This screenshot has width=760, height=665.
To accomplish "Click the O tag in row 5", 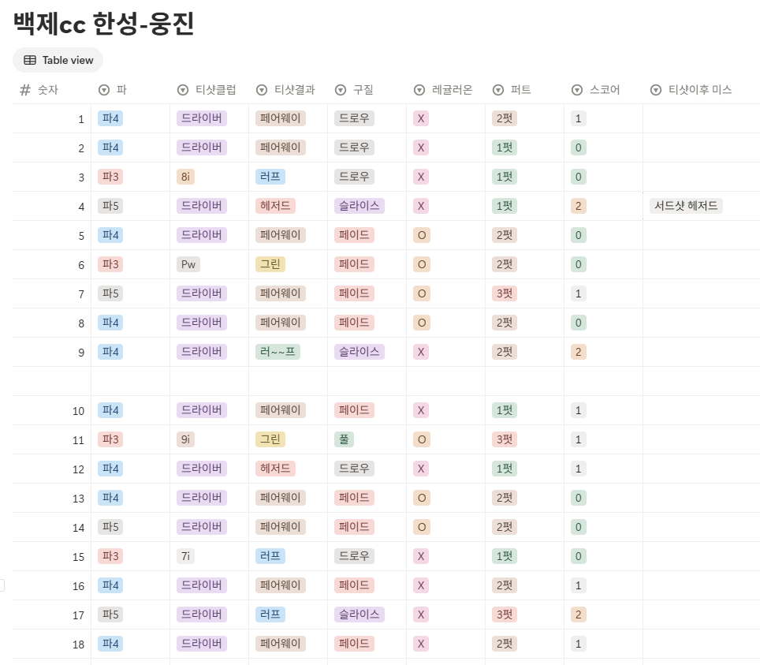I will [x=422, y=235].
